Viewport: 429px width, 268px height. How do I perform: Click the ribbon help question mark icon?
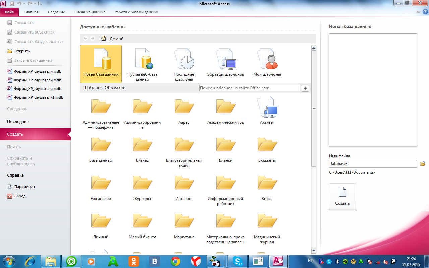pos(425,12)
